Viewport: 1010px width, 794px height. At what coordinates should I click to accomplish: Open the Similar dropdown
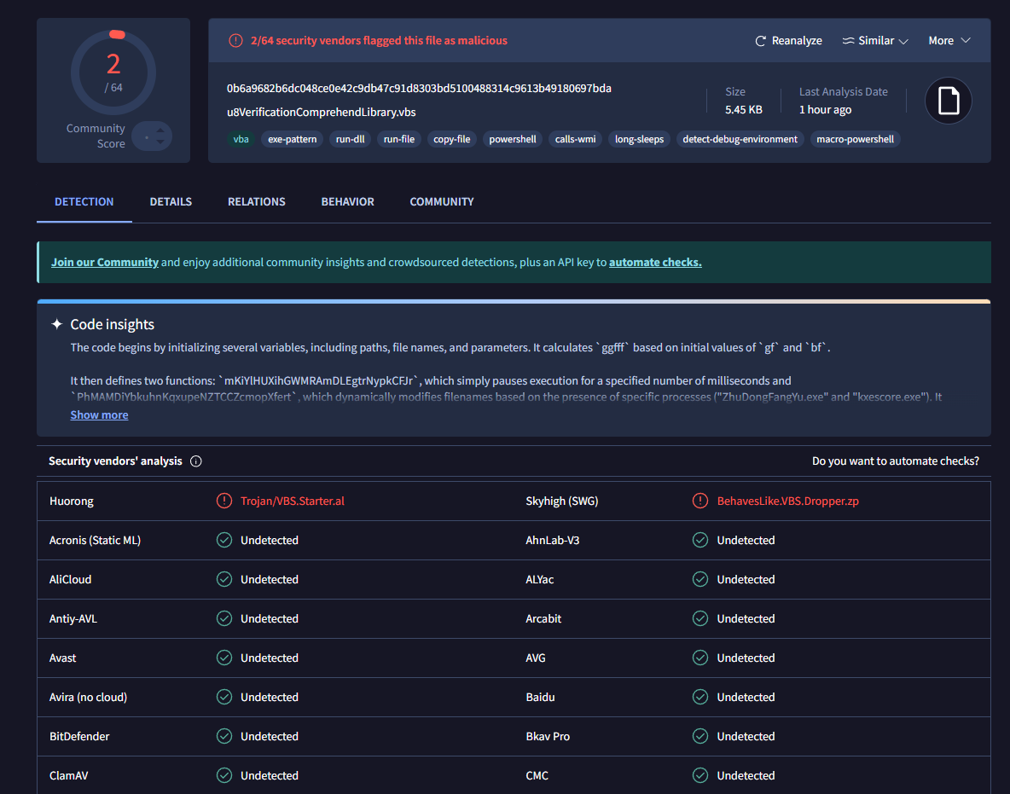874,41
